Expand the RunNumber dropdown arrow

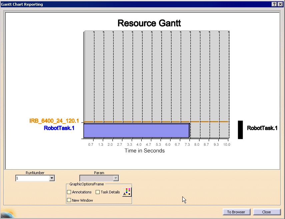point(52,178)
